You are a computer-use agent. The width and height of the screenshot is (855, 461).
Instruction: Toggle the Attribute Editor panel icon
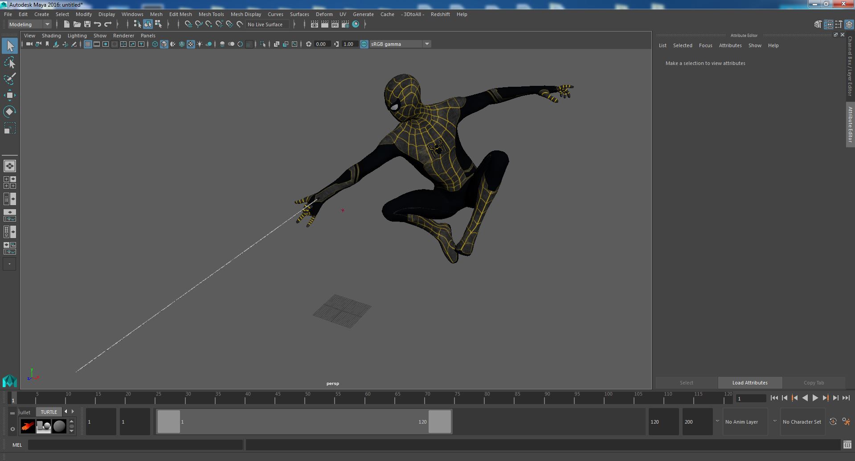(x=828, y=24)
